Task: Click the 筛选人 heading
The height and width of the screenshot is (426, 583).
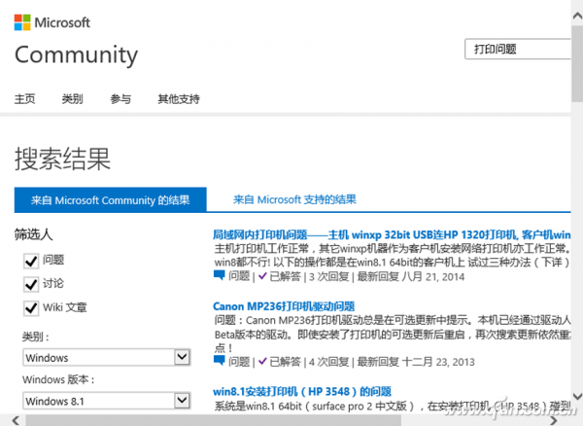Action: click(33, 234)
